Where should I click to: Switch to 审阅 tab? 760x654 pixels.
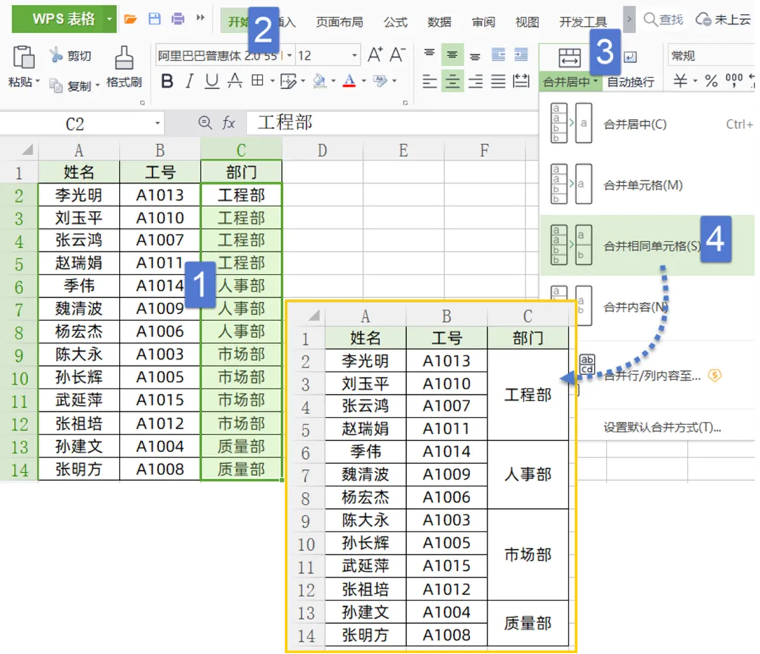click(x=483, y=22)
